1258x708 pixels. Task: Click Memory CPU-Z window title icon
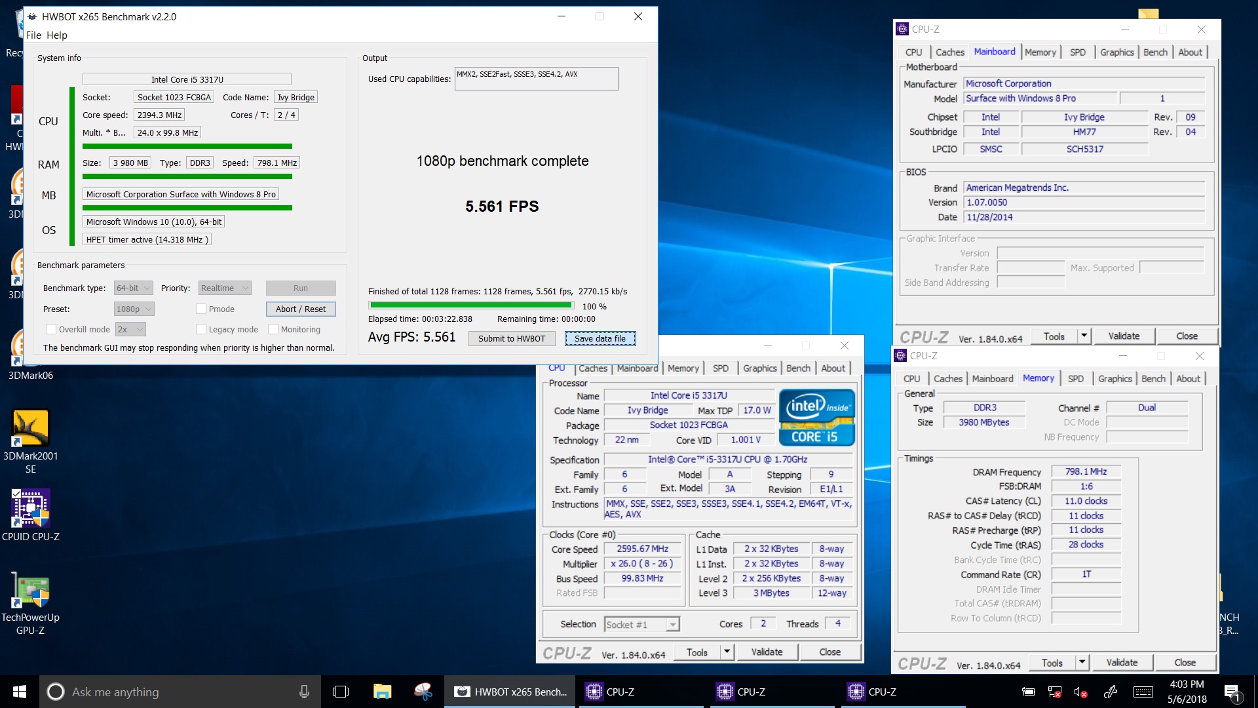coord(900,355)
